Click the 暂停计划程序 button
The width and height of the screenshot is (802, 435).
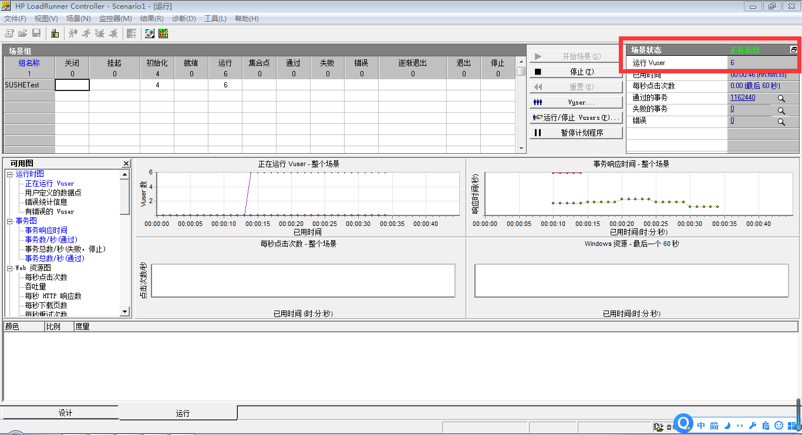click(575, 133)
